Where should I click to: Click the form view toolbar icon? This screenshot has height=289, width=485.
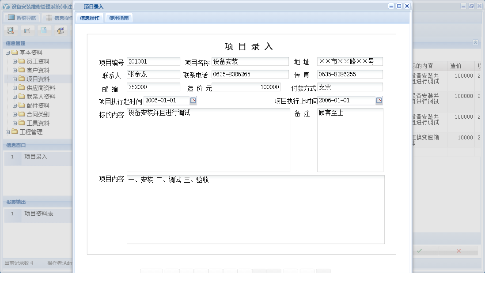[27, 30]
